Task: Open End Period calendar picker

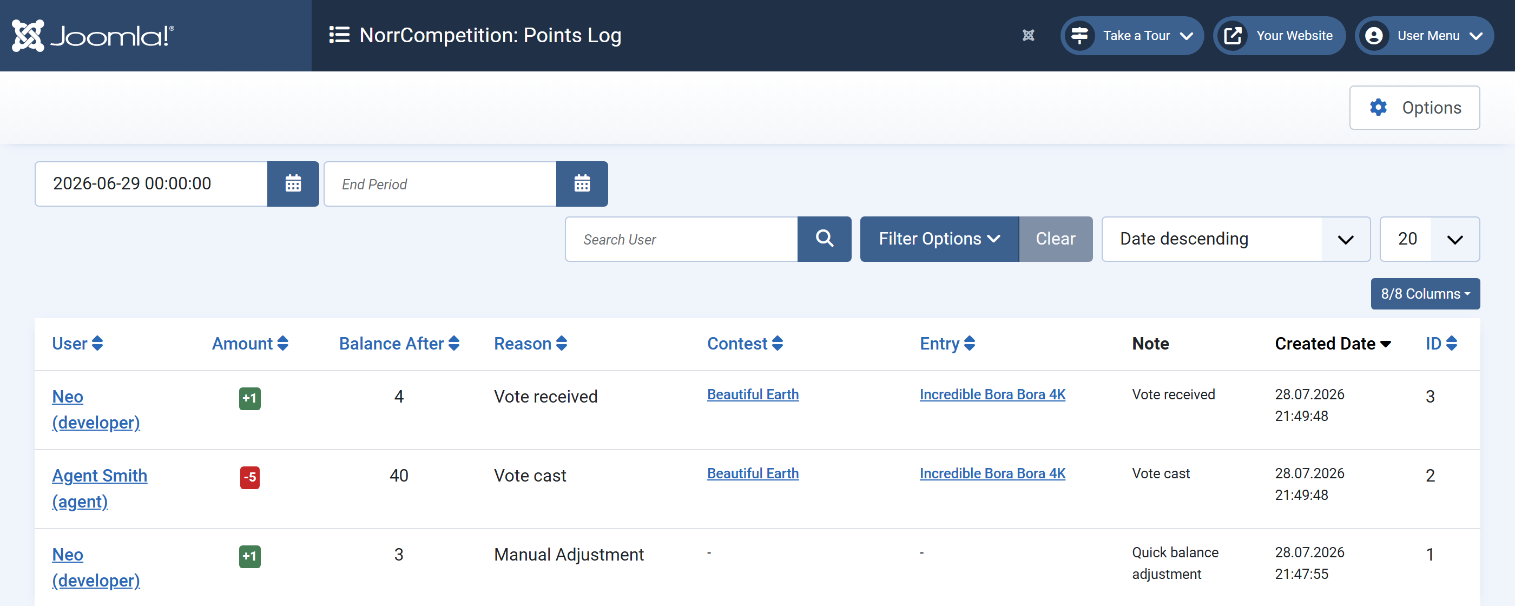Action: tap(582, 183)
